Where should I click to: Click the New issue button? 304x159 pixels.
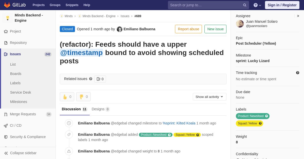215,29
